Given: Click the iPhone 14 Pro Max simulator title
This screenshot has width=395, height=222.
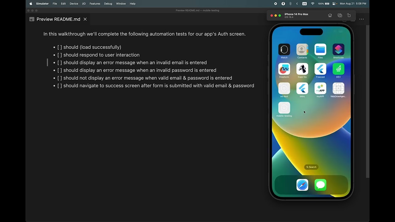Looking at the screenshot, I should click(x=296, y=14).
